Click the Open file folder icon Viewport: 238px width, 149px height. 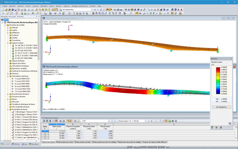pyautogui.click(x=6, y=10)
